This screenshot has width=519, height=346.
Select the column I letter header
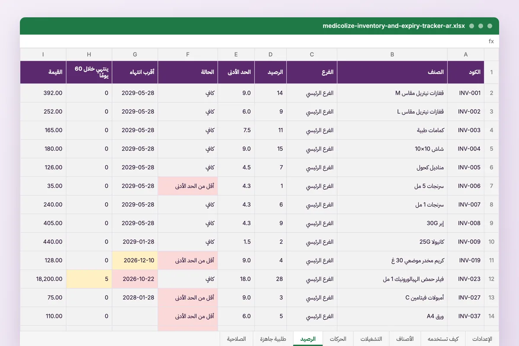tap(43, 54)
